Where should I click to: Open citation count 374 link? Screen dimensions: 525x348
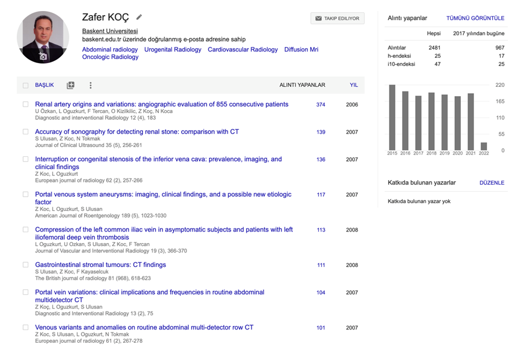coord(321,105)
